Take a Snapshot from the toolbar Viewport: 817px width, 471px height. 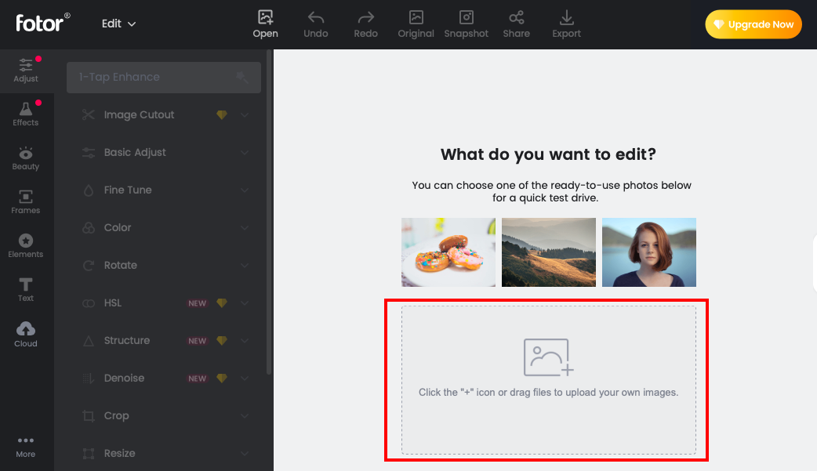pos(467,24)
